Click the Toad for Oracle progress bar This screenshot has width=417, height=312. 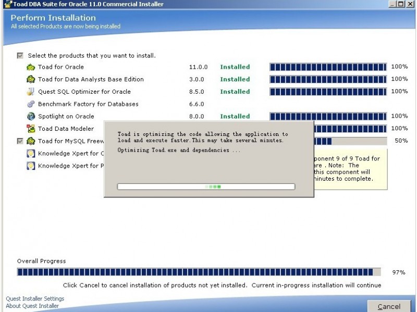point(328,67)
